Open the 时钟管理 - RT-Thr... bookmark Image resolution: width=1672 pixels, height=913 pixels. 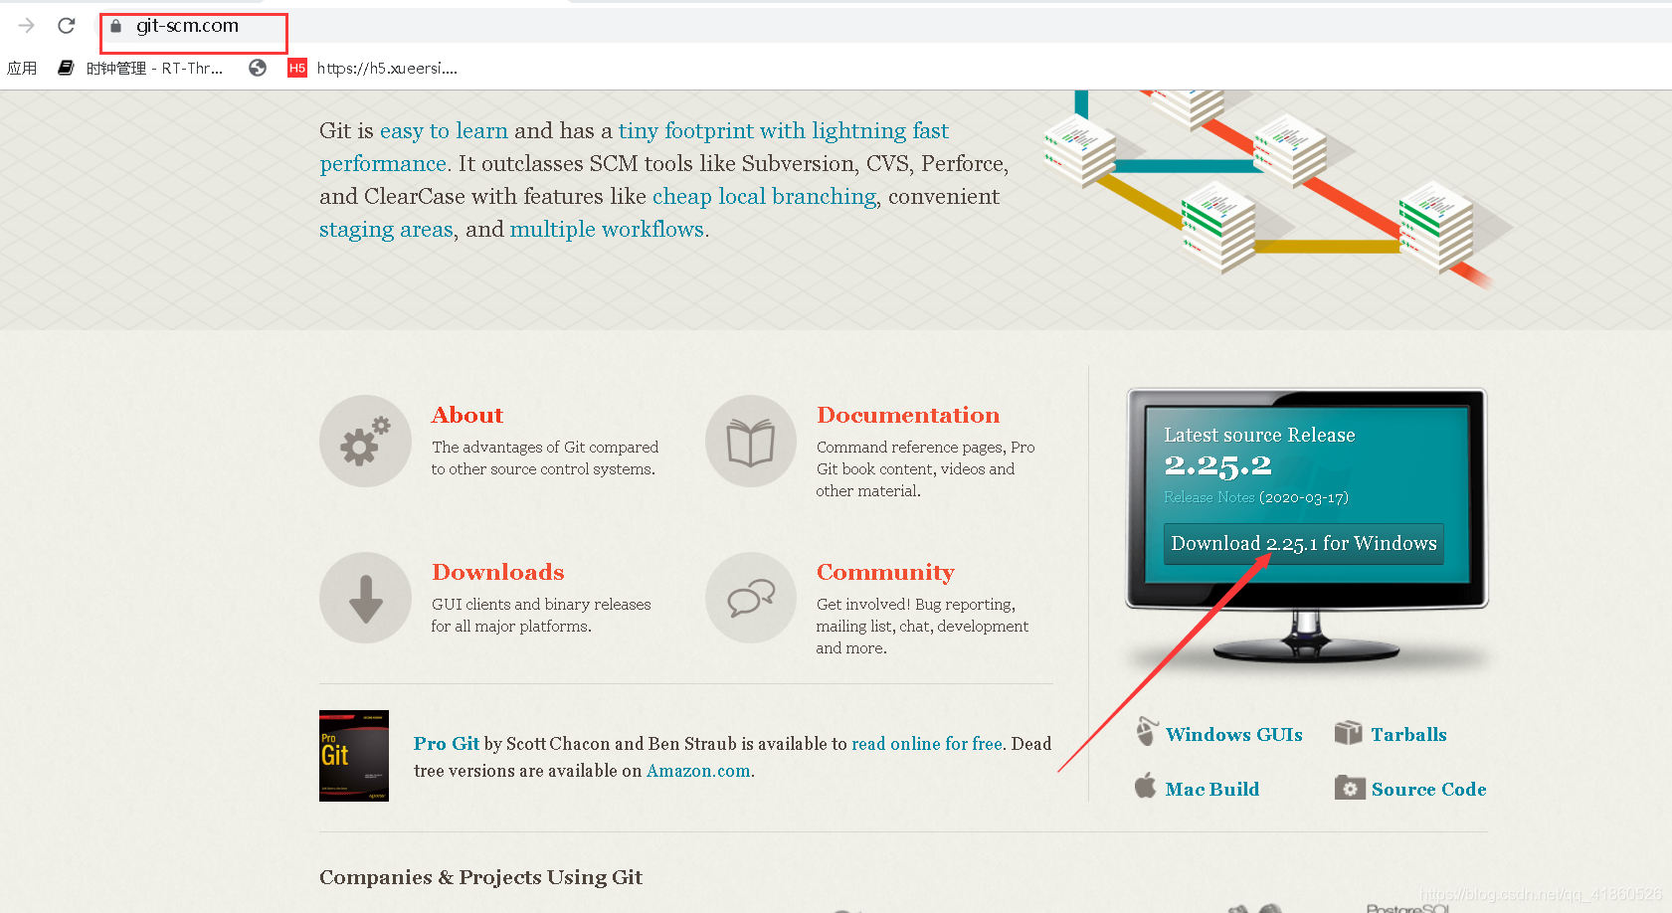pyautogui.click(x=140, y=68)
